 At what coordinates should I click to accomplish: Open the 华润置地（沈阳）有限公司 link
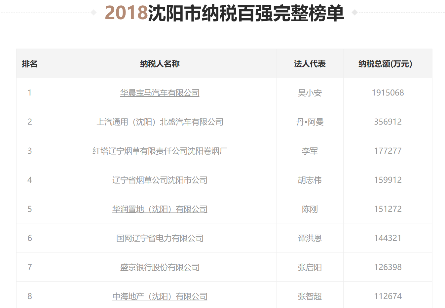[x=160, y=209]
